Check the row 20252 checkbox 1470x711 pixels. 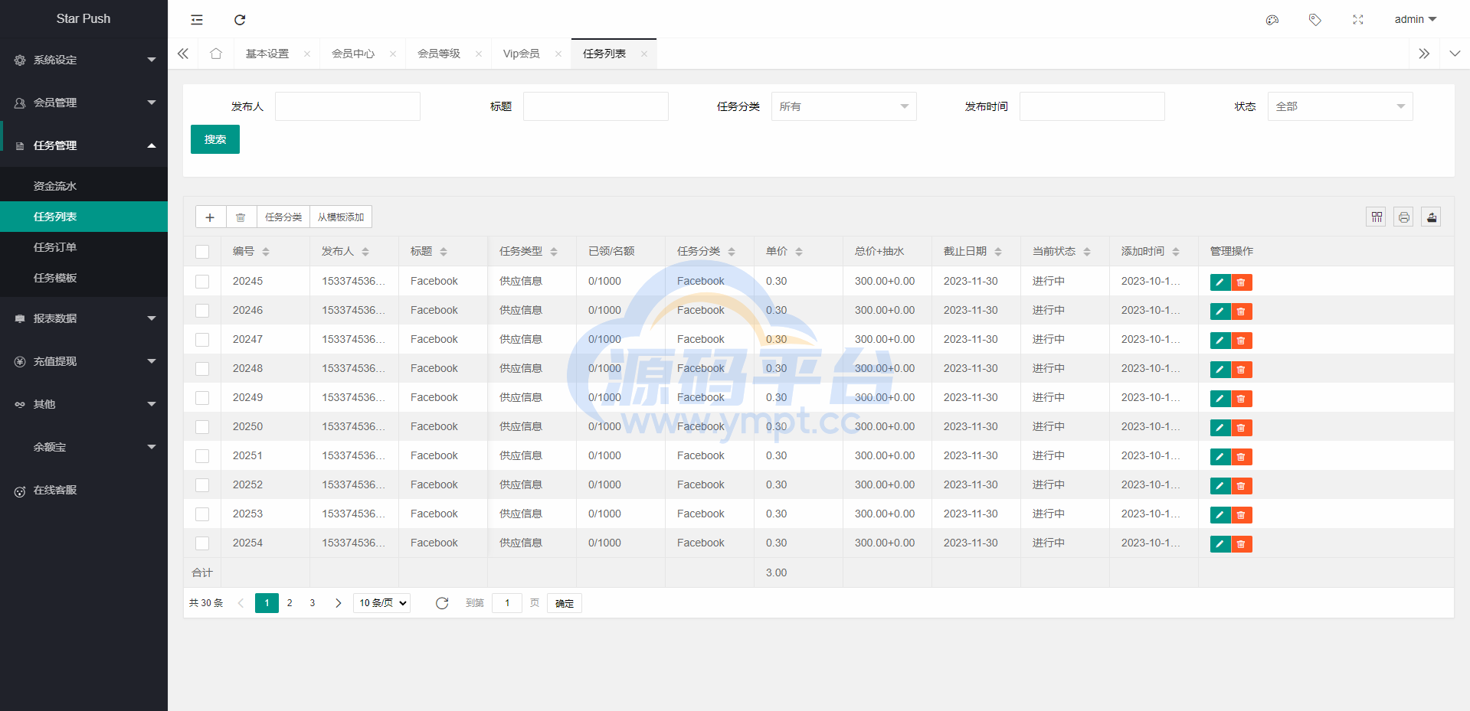tap(202, 485)
